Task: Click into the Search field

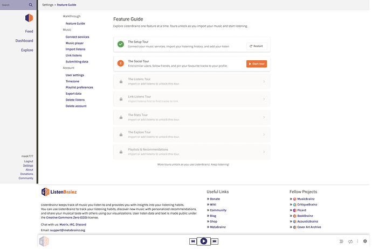Action: pos(14,5)
